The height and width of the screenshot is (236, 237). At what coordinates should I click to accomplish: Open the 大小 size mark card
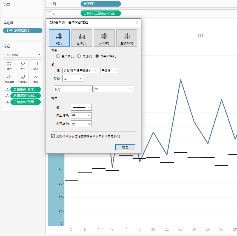[x=23, y=65]
